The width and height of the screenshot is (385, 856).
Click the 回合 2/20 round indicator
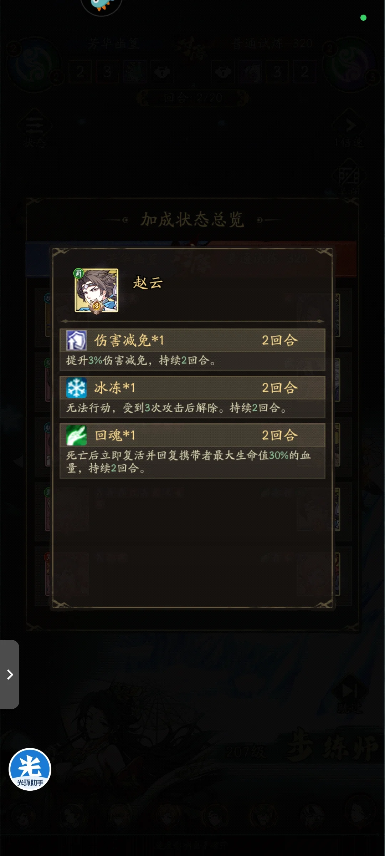tap(192, 97)
